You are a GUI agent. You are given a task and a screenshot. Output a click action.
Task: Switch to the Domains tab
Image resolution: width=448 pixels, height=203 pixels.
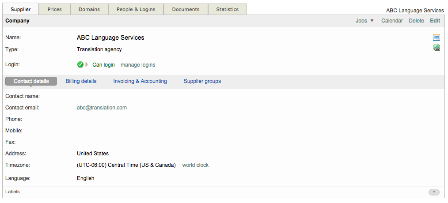click(89, 9)
